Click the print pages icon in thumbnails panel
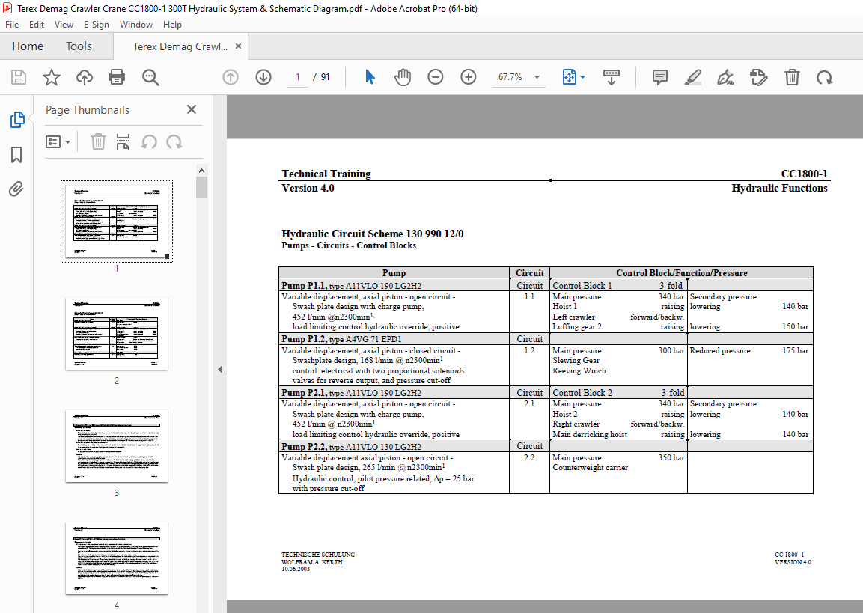Viewport: 863px width, 613px height. click(123, 142)
